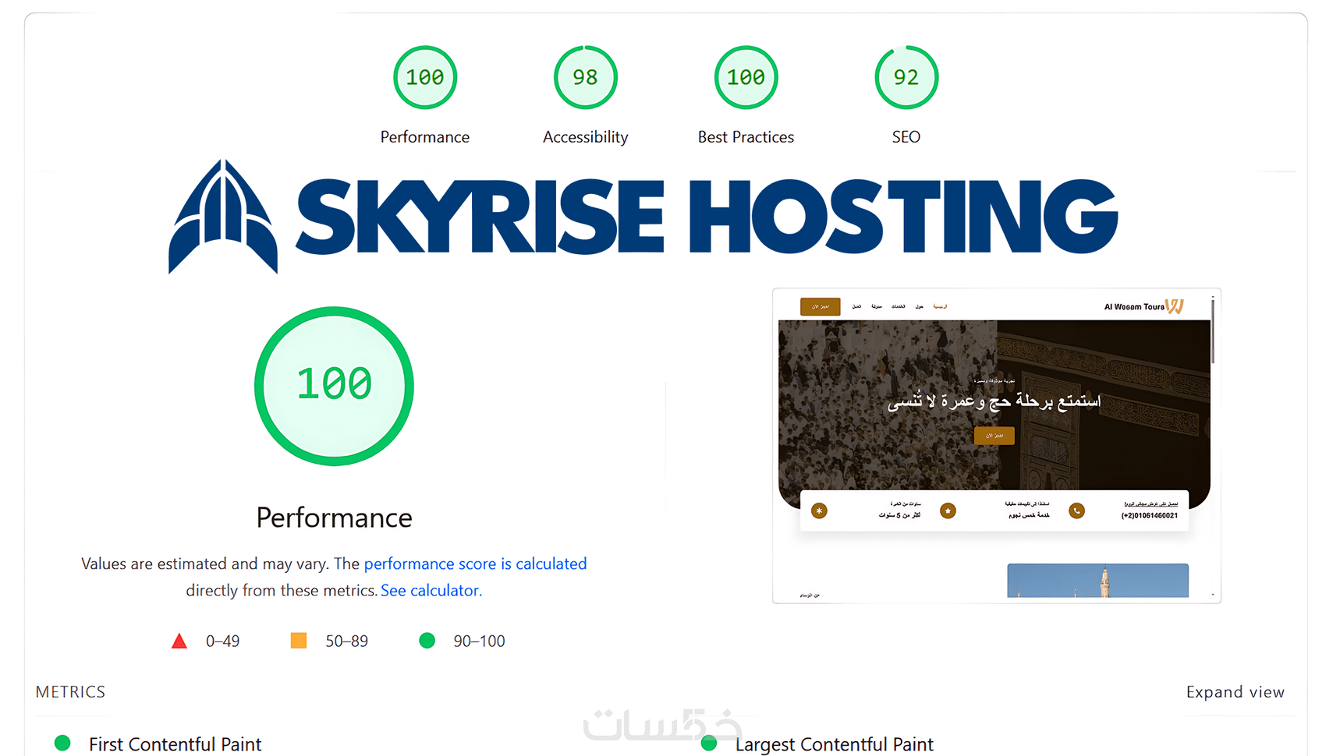Click the Expand view button
The height and width of the screenshot is (756, 1326).
1235,692
